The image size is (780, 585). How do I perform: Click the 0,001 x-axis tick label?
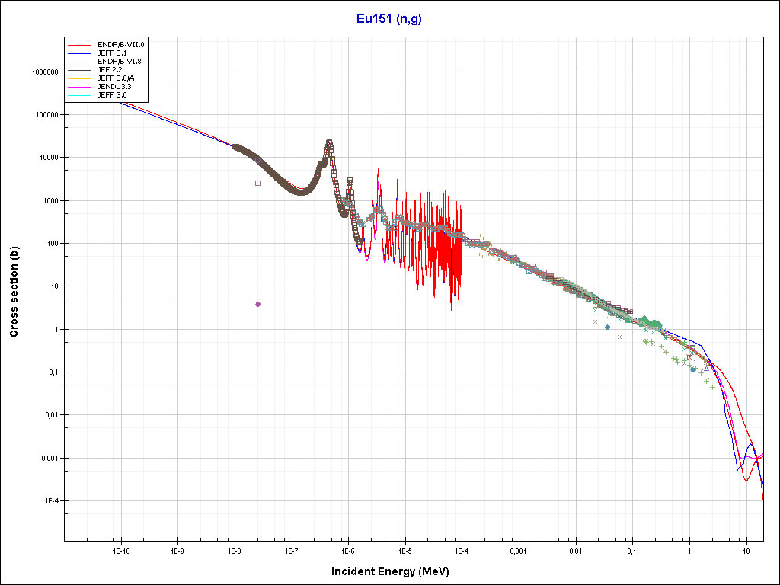518,550
